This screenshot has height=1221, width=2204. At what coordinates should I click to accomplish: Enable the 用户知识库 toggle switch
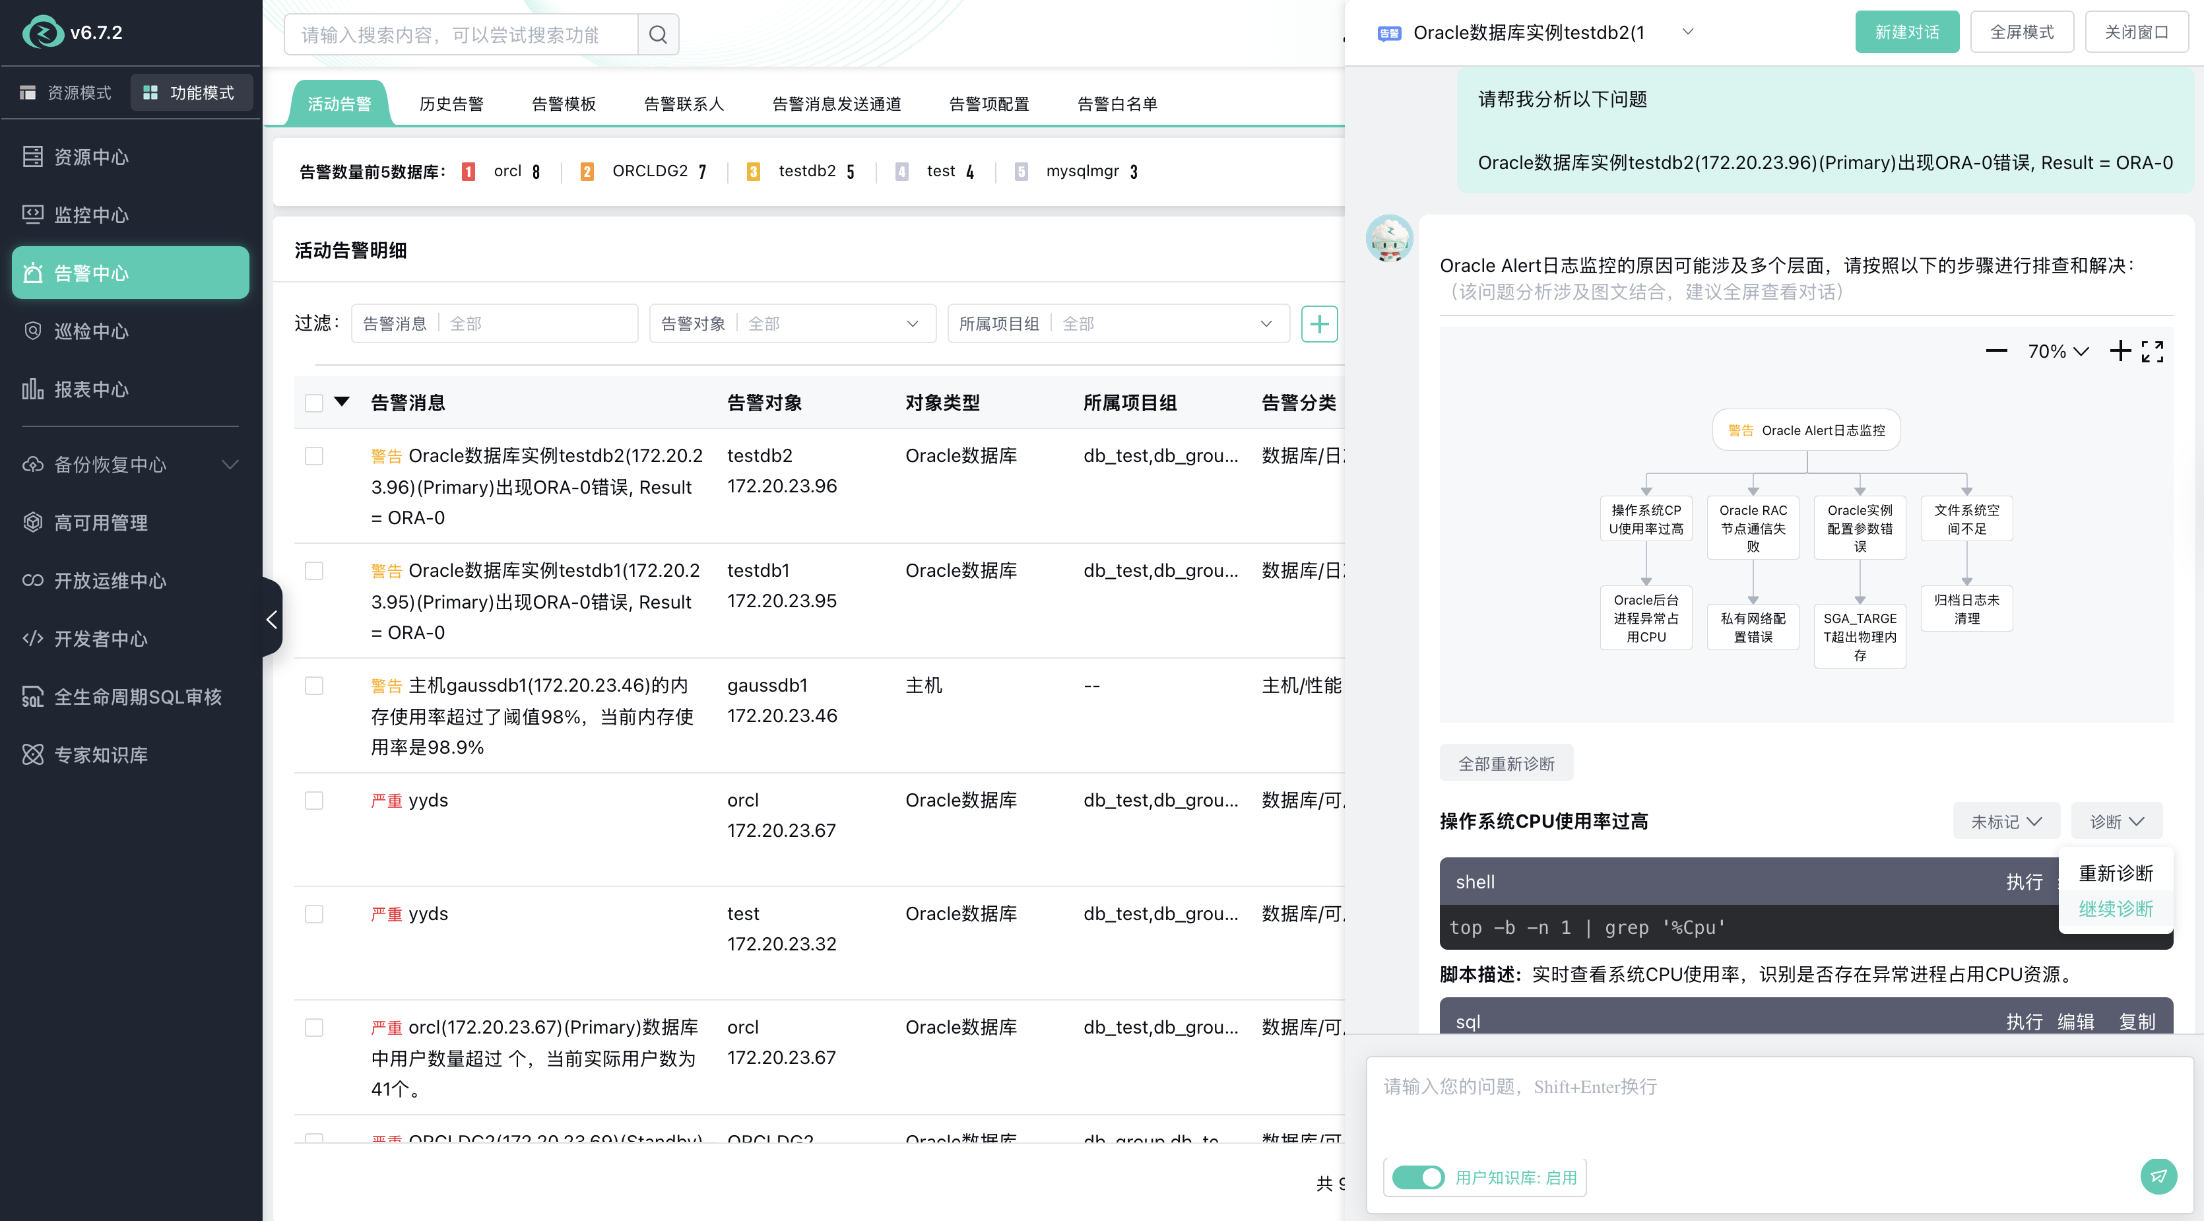pyautogui.click(x=1417, y=1177)
